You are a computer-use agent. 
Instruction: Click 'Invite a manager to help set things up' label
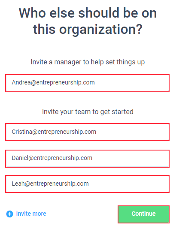tap(88, 62)
